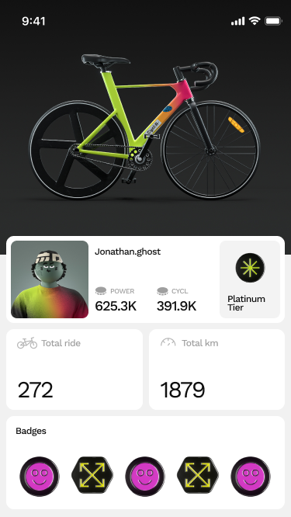
Task: Open the 1879 total km value
Action: click(x=182, y=390)
